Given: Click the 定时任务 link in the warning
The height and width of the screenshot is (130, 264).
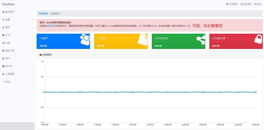Looking at the screenshot, I should [x=51, y=26].
